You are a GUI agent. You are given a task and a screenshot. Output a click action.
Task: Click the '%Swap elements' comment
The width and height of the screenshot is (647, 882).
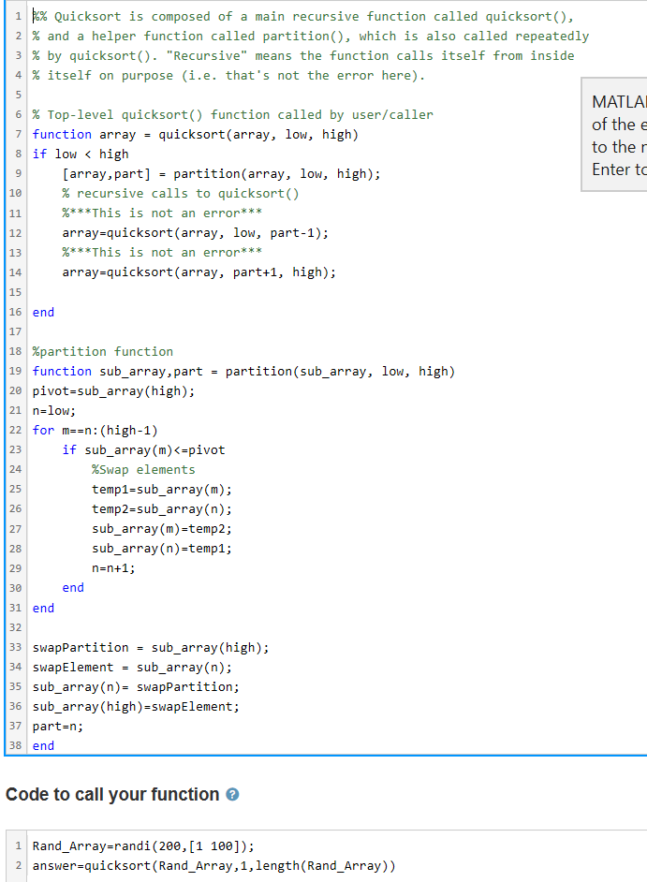[143, 470]
